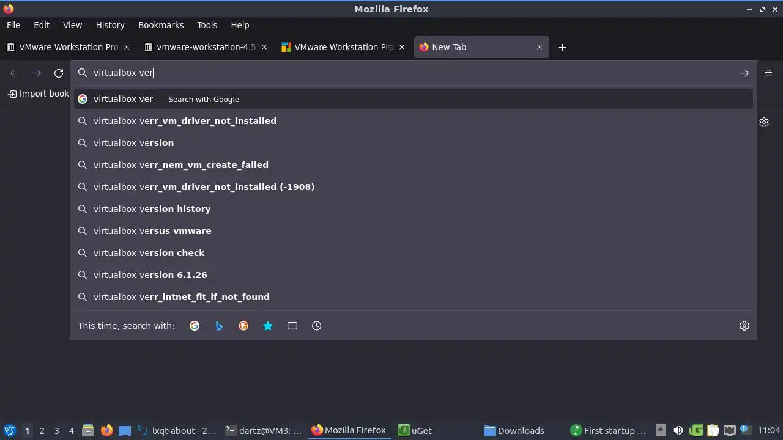The height and width of the screenshot is (440, 783).
Task: Switch to the vmware-workstation-4.5 tab
Action: (206, 47)
